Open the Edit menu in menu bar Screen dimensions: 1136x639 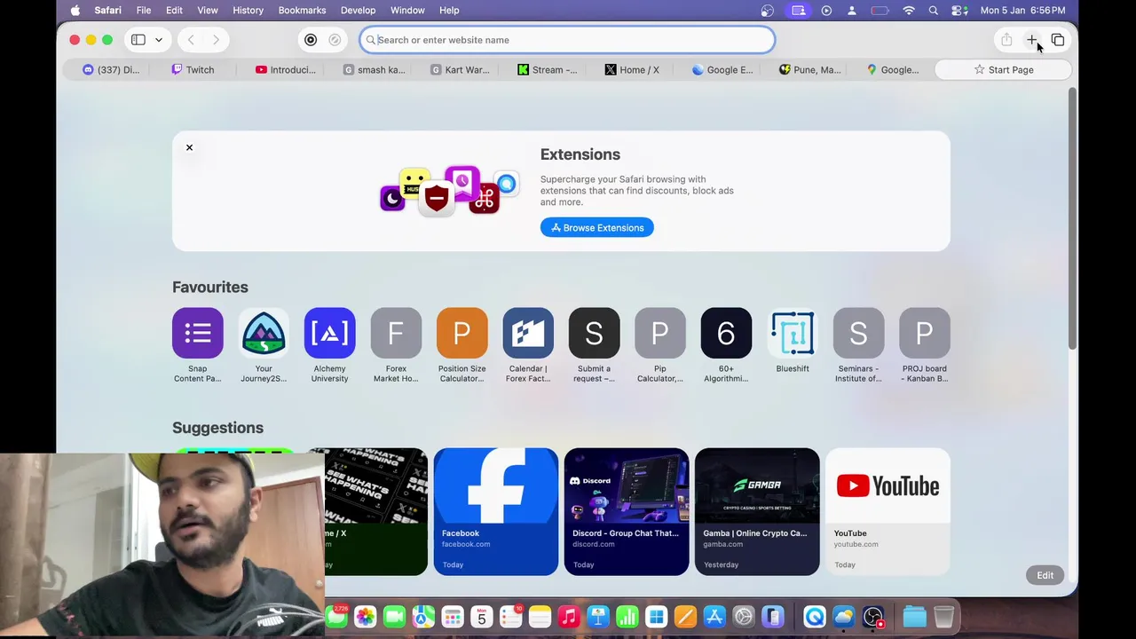tap(174, 11)
